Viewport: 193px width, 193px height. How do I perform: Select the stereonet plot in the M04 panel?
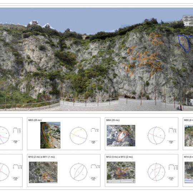point(157,135)
